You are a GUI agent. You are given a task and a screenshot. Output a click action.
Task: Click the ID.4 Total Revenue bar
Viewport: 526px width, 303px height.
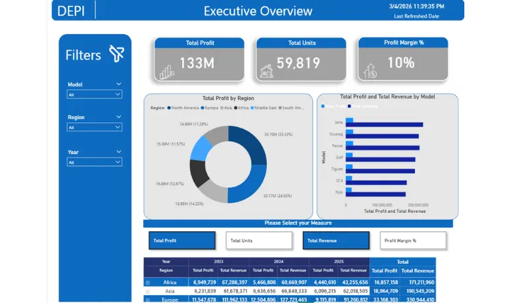(x=376, y=182)
